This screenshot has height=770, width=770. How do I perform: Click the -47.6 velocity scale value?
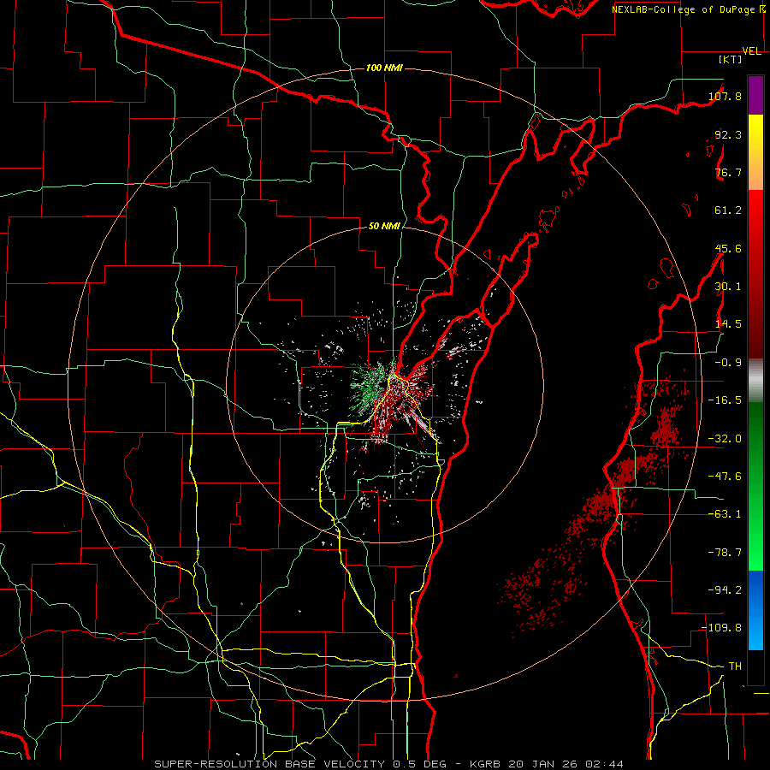[x=725, y=477]
